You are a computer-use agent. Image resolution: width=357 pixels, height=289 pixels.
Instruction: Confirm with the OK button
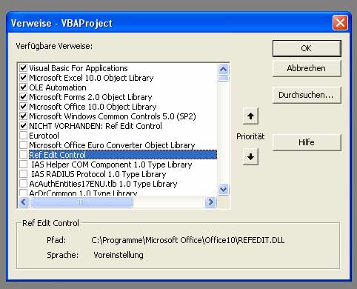[307, 48]
